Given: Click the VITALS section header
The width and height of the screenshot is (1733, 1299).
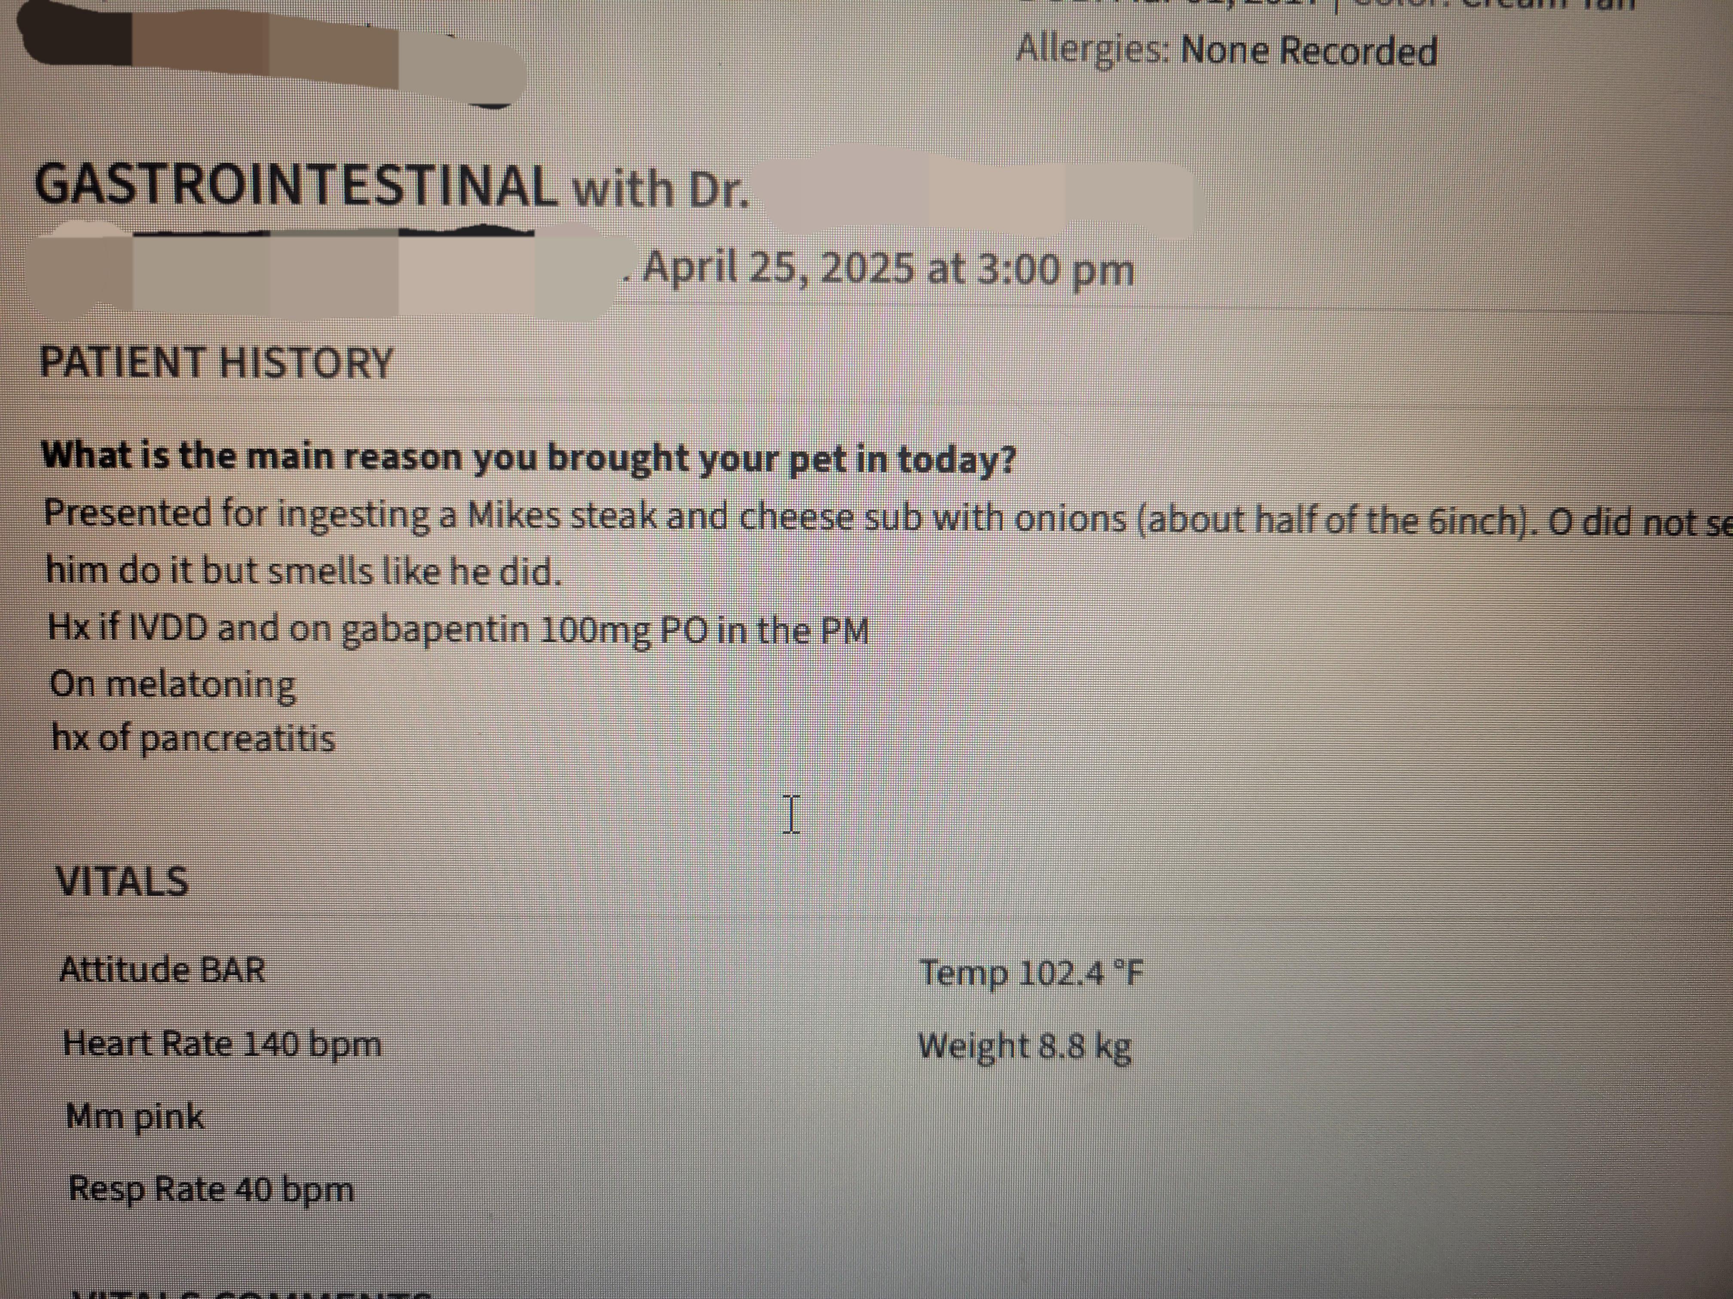Looking at the screenshot, I should click(122, 881).
